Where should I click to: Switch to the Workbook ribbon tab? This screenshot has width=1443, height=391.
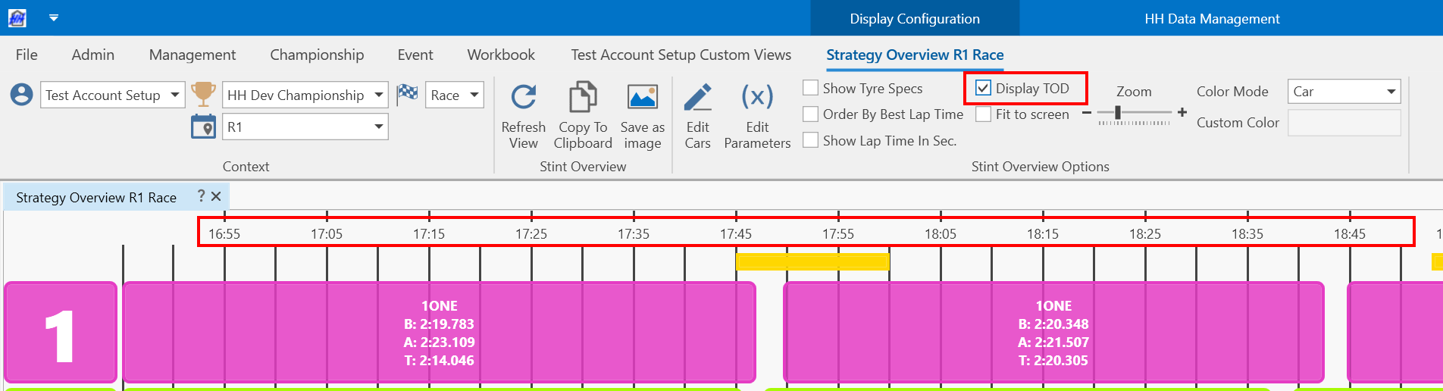pyautogui.click(x=500, y=55)
